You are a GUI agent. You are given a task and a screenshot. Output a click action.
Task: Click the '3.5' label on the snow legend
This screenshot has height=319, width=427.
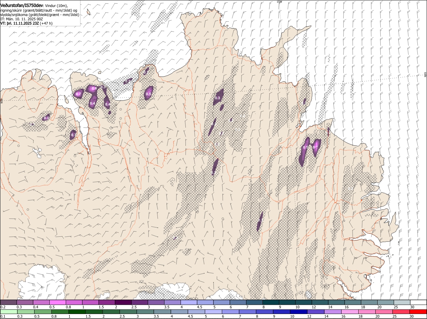coord(167,307)
